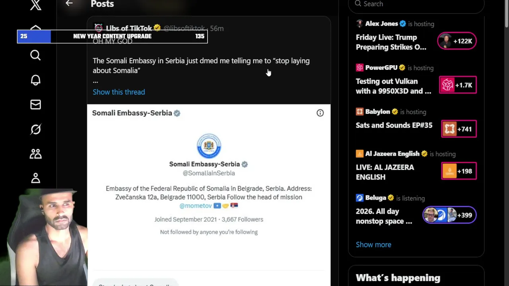Join Beluga +399 listeners space
Image resolution: width=509 pixels, height=286 pixels.
pos(449,215)
